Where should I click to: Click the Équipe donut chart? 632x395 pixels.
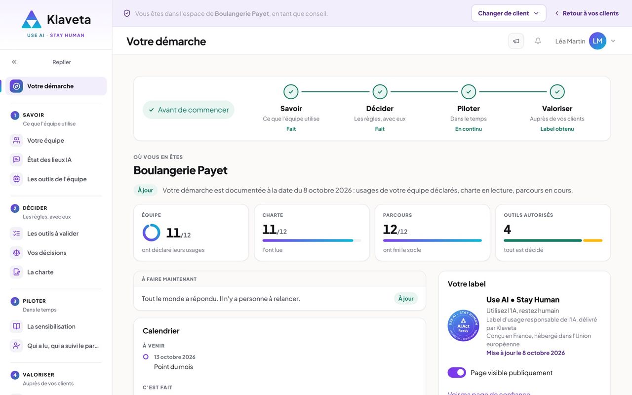point(151,233)
